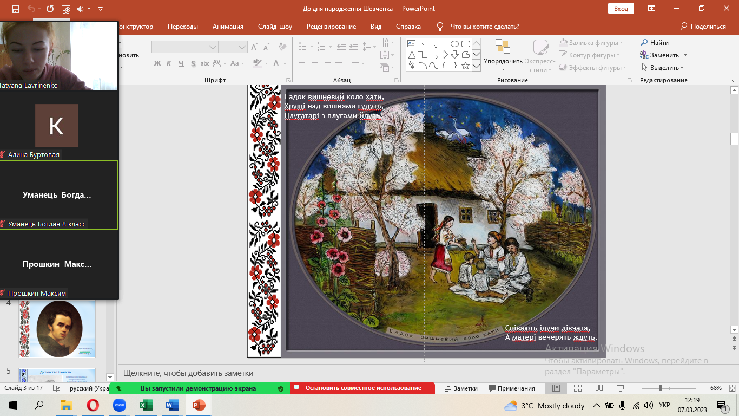739x416 pixels.
Task: Open the Переходы tab
Action: pos(183,27)
